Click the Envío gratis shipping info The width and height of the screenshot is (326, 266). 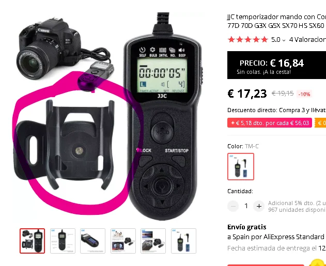point(247,227)
